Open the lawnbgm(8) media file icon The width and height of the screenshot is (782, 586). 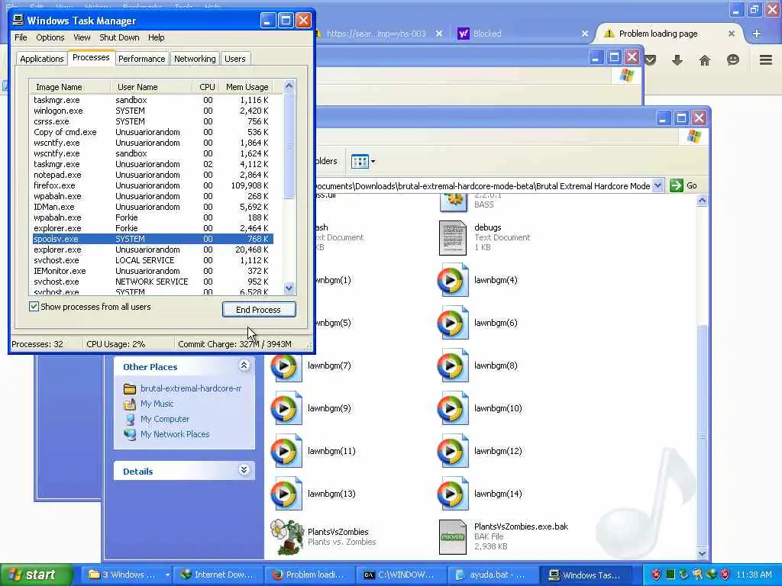pos(452,365)
